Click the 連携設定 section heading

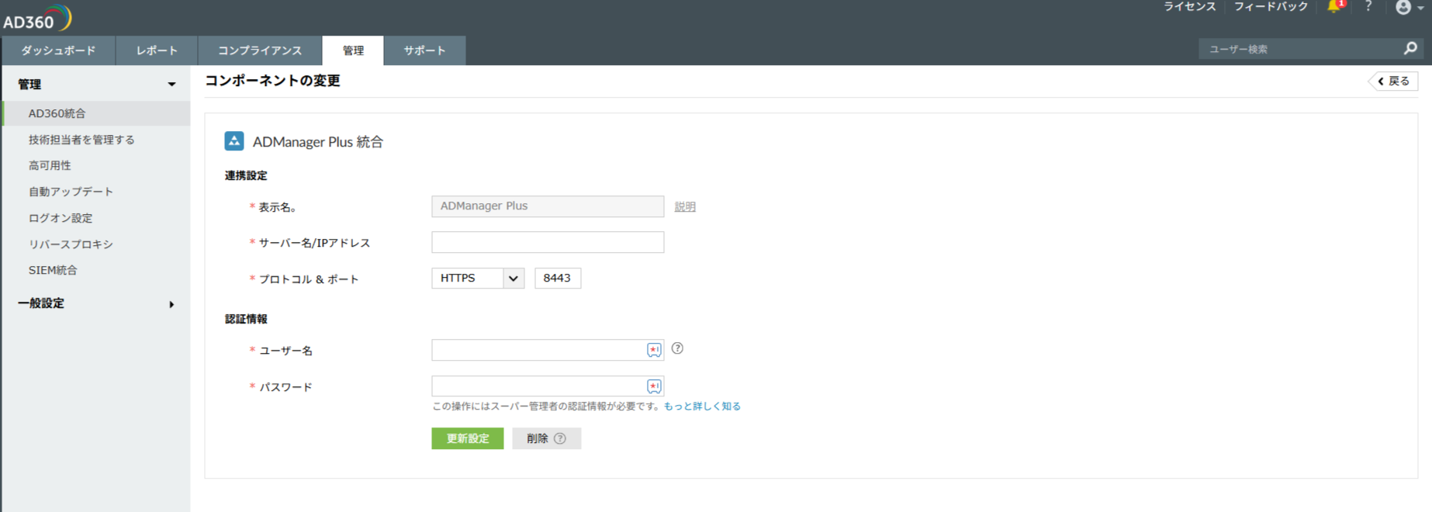coord(246,175)
